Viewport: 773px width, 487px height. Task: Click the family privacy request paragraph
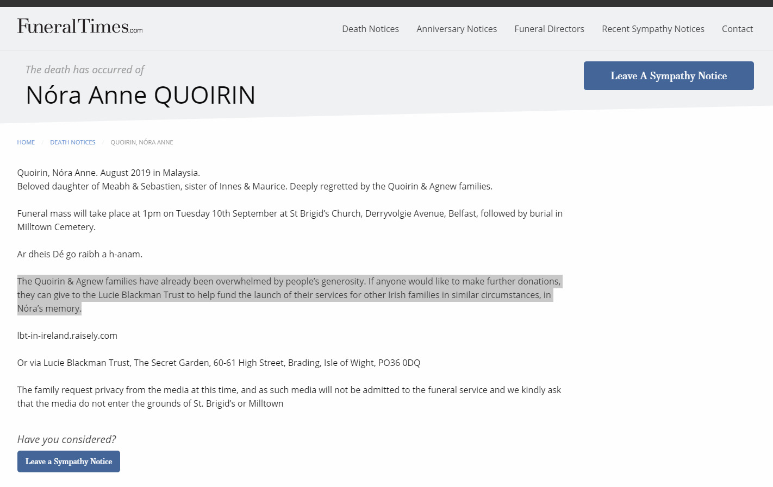click(288, 396)
